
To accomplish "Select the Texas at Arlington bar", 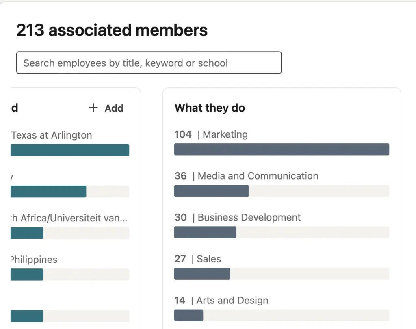I will pyautogui.click(x=69, y=150).
